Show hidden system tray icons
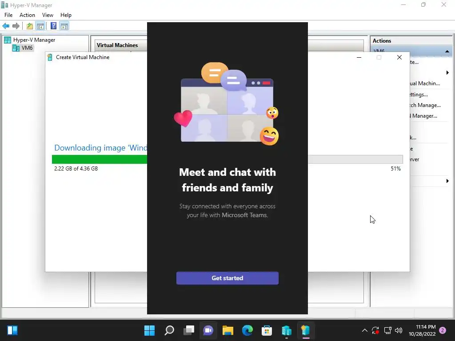 [365, 330]
